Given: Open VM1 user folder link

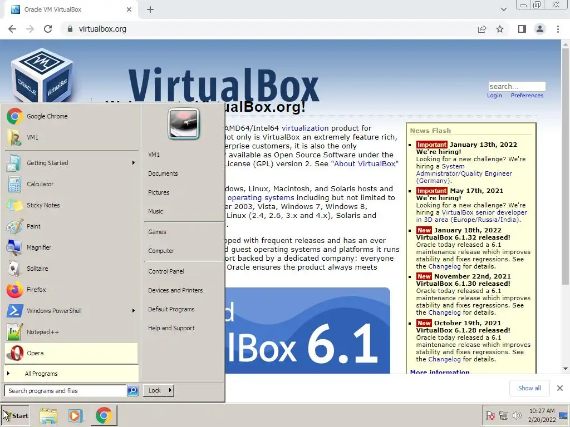Looking at the screenshot, I should coord(154,155).
